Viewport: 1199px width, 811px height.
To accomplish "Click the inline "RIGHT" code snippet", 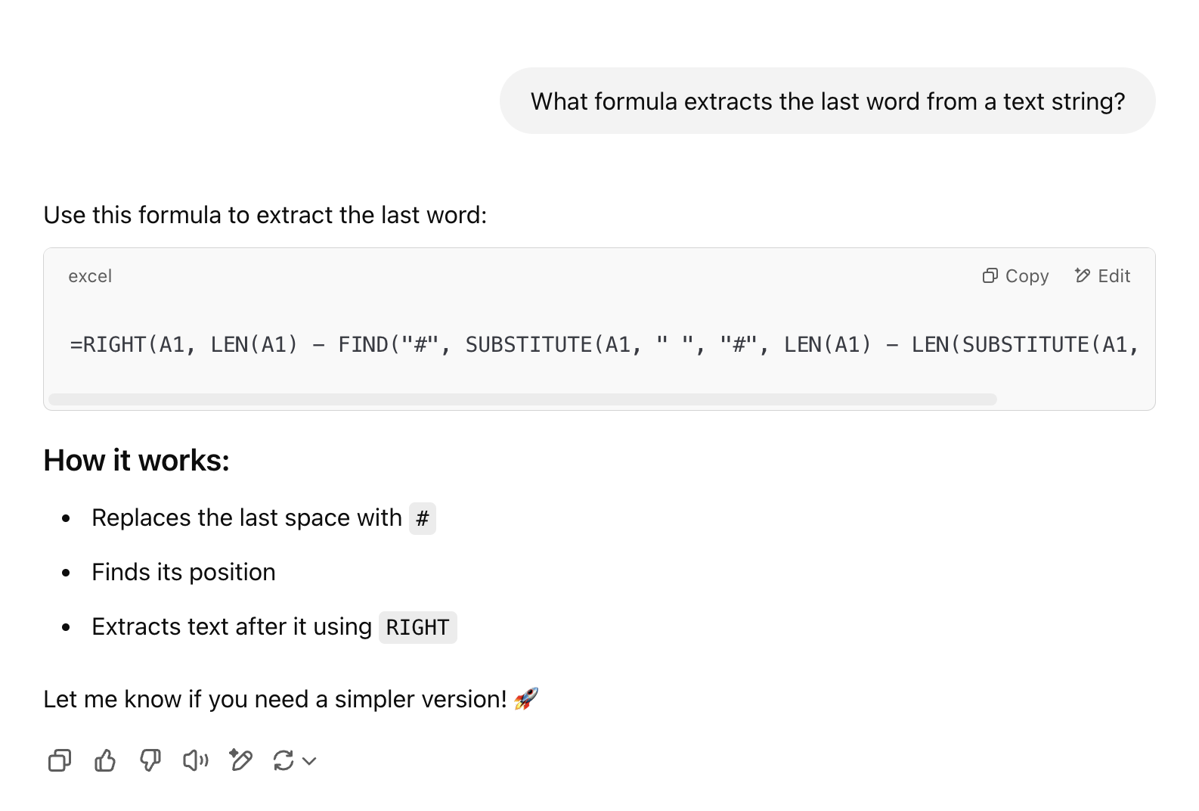I will 417,627.
